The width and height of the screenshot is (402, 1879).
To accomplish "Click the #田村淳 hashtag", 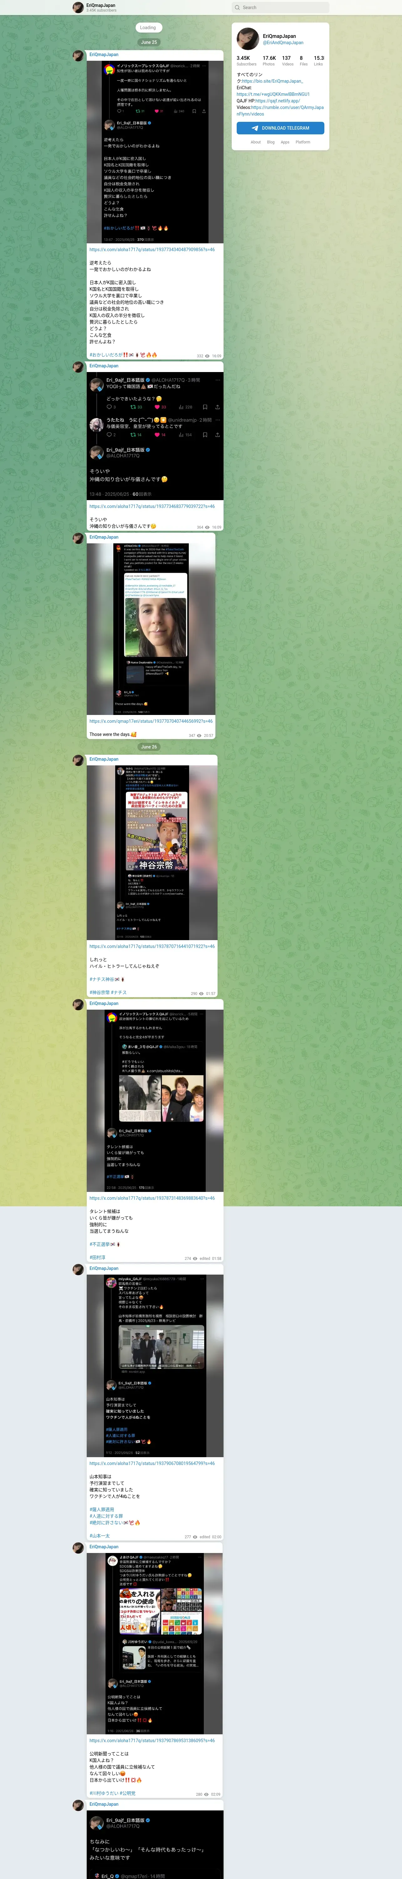I will (97, 1258).
